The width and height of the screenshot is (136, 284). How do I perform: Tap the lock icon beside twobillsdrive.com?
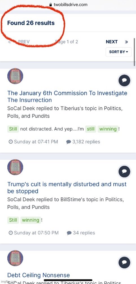[x=51, y=5]
